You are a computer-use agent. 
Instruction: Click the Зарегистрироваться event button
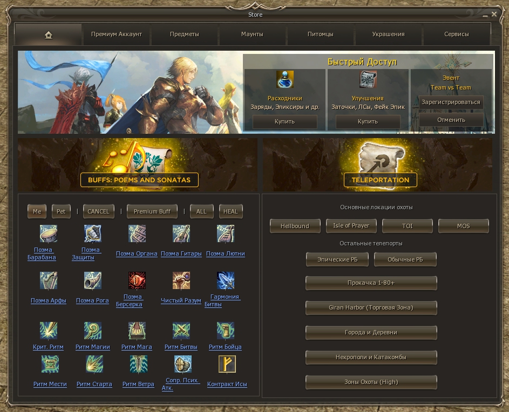tap(451, 102)
